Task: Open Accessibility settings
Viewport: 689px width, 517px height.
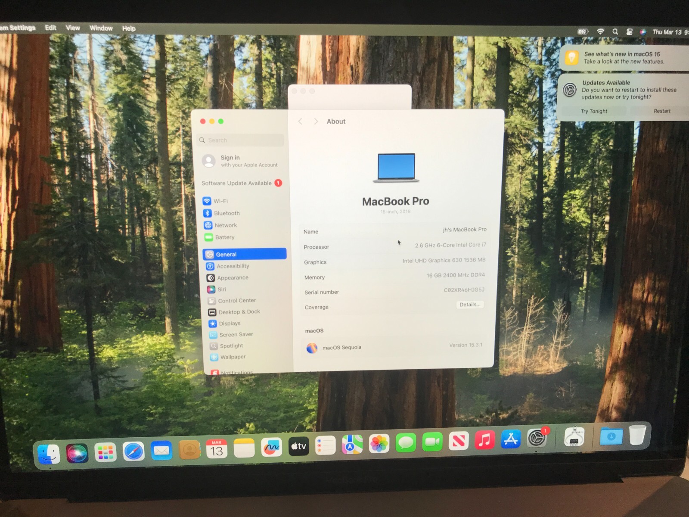Action: tap(233, 266)
